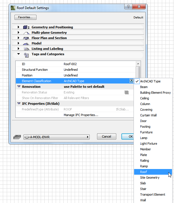The height and width of the screenshot is (203, 174).
Task: Collapse the Tags and Categories panel
Action: (18, 54)
